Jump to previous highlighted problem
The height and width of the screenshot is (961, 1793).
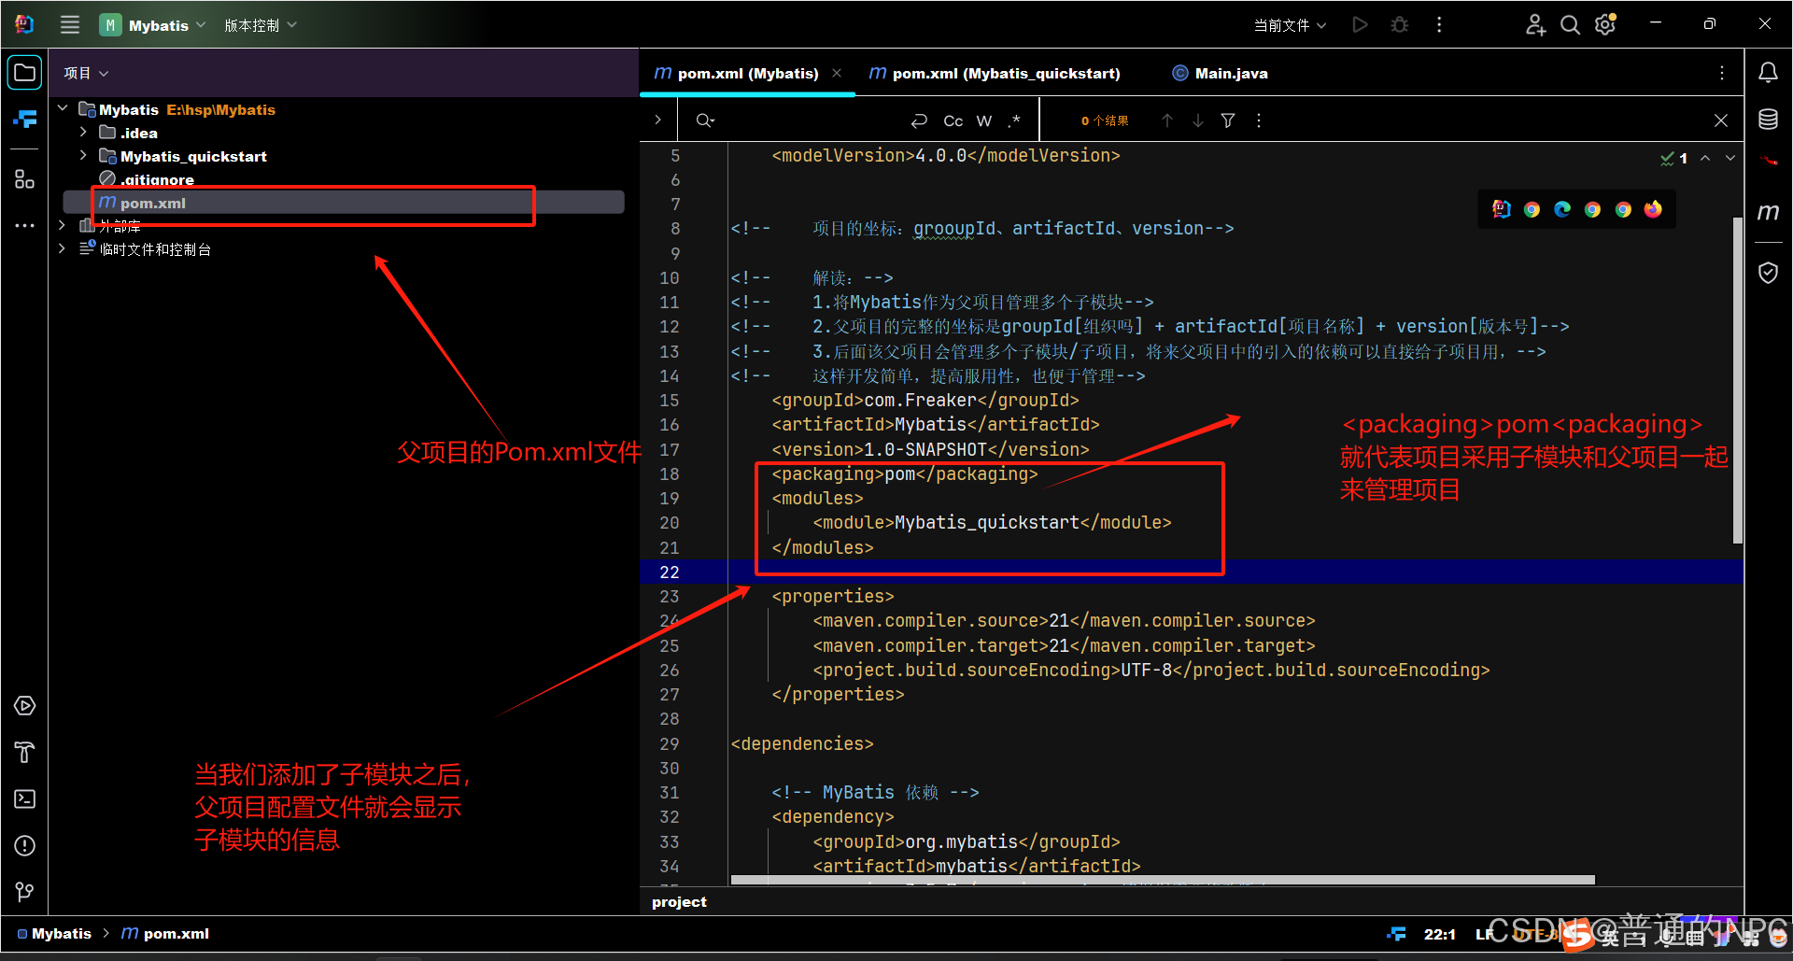click(1705, 158)
